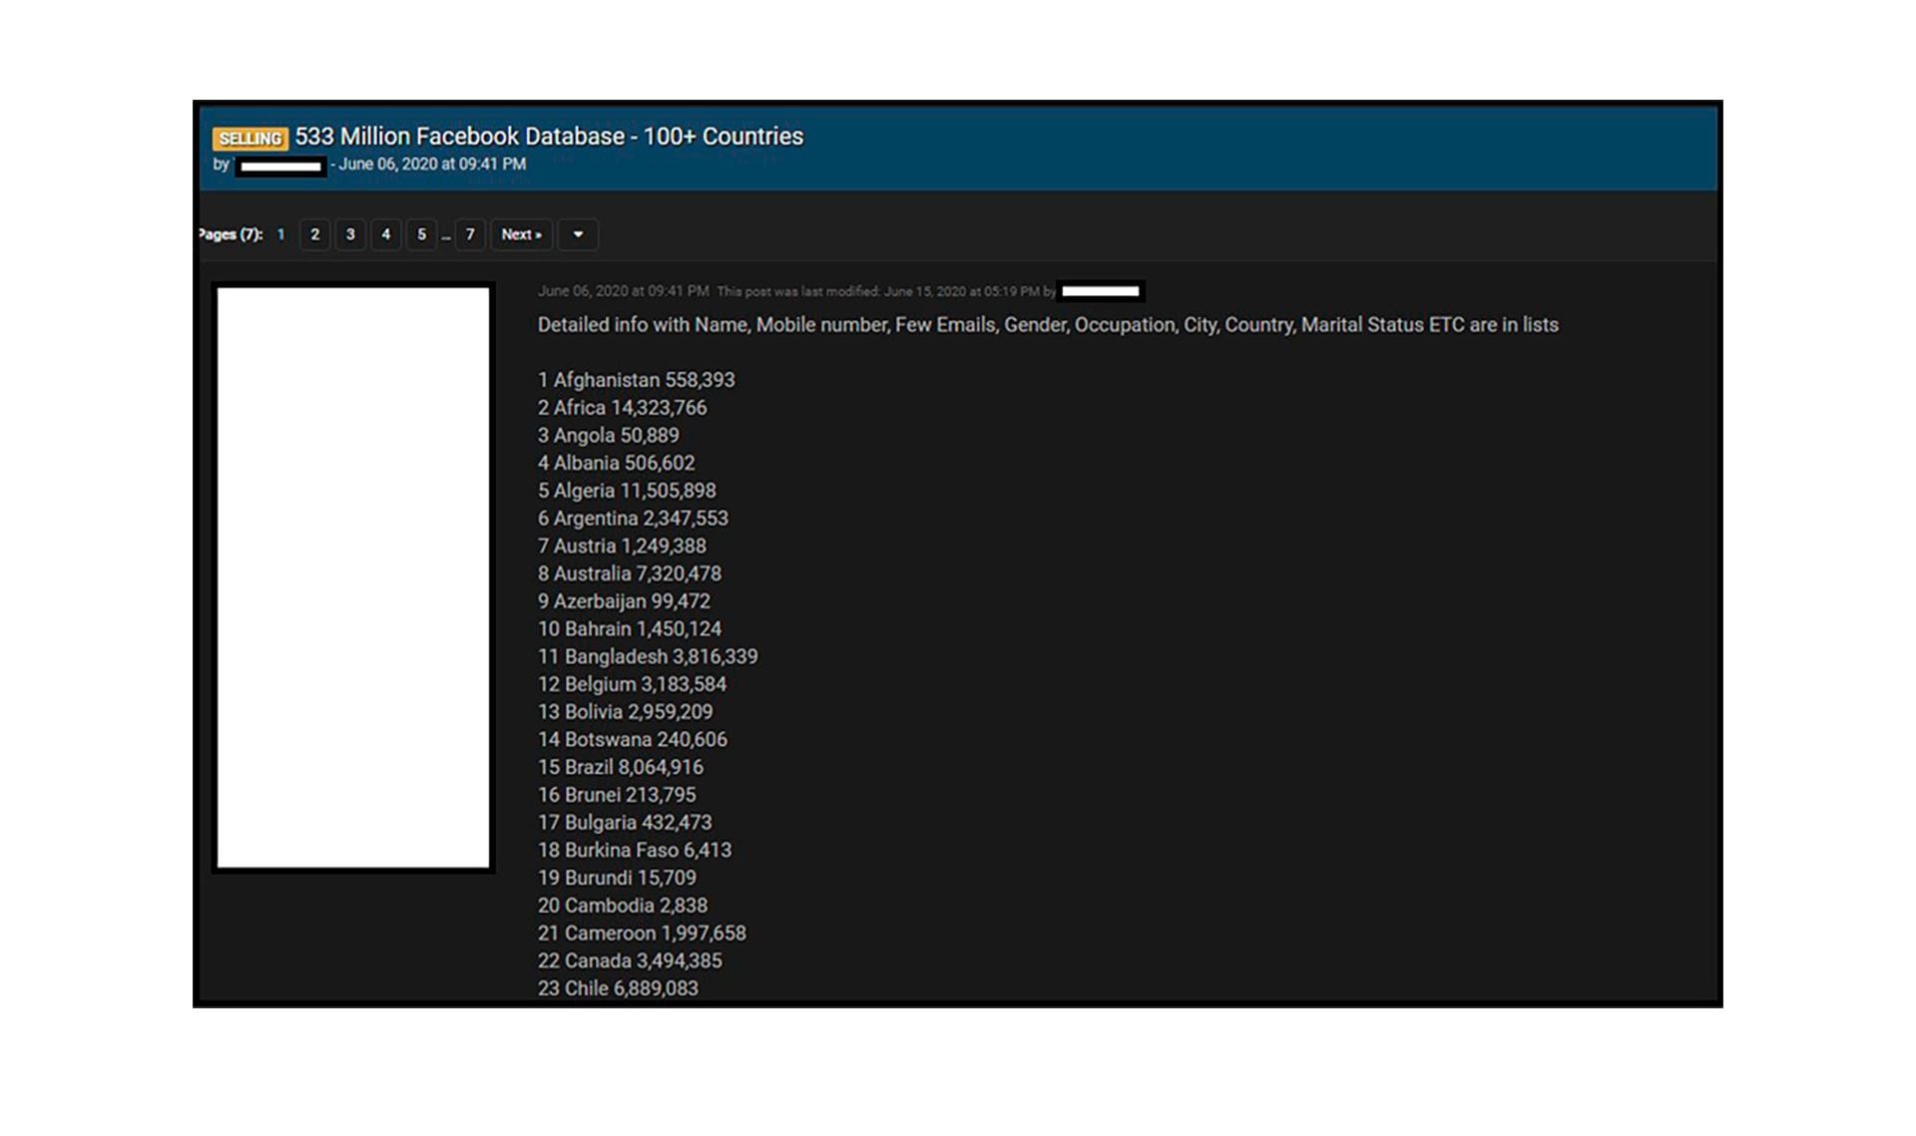The height and width of the screenshot is (1136, 1916).
Task: Click the redacted thread author name
Action: (x=281, y=166)
